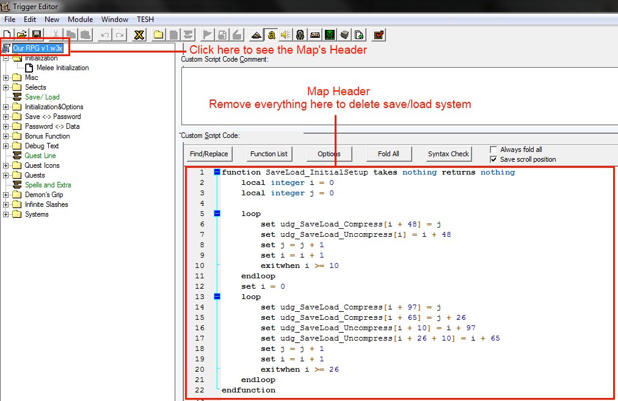Collapse the loop fold marker at line 5
The image size is (618, 401).
click(217, 214)
